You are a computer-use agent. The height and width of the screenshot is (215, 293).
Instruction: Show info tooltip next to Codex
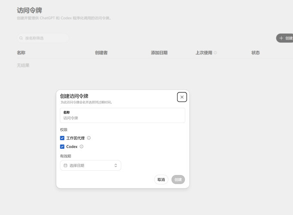(x=81, y=147)
